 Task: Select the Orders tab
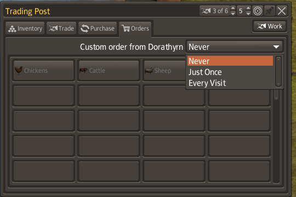[135, 28]
